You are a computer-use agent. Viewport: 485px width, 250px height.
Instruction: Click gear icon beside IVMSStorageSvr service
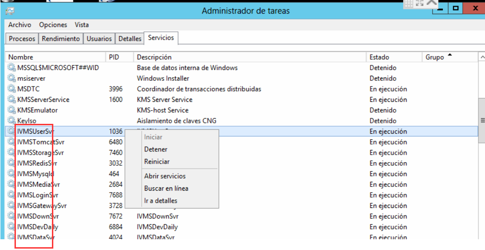(11, 153)
